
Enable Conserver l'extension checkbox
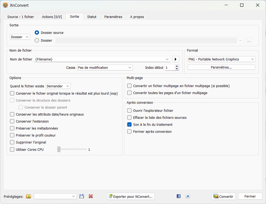click(x=12, y=121)
